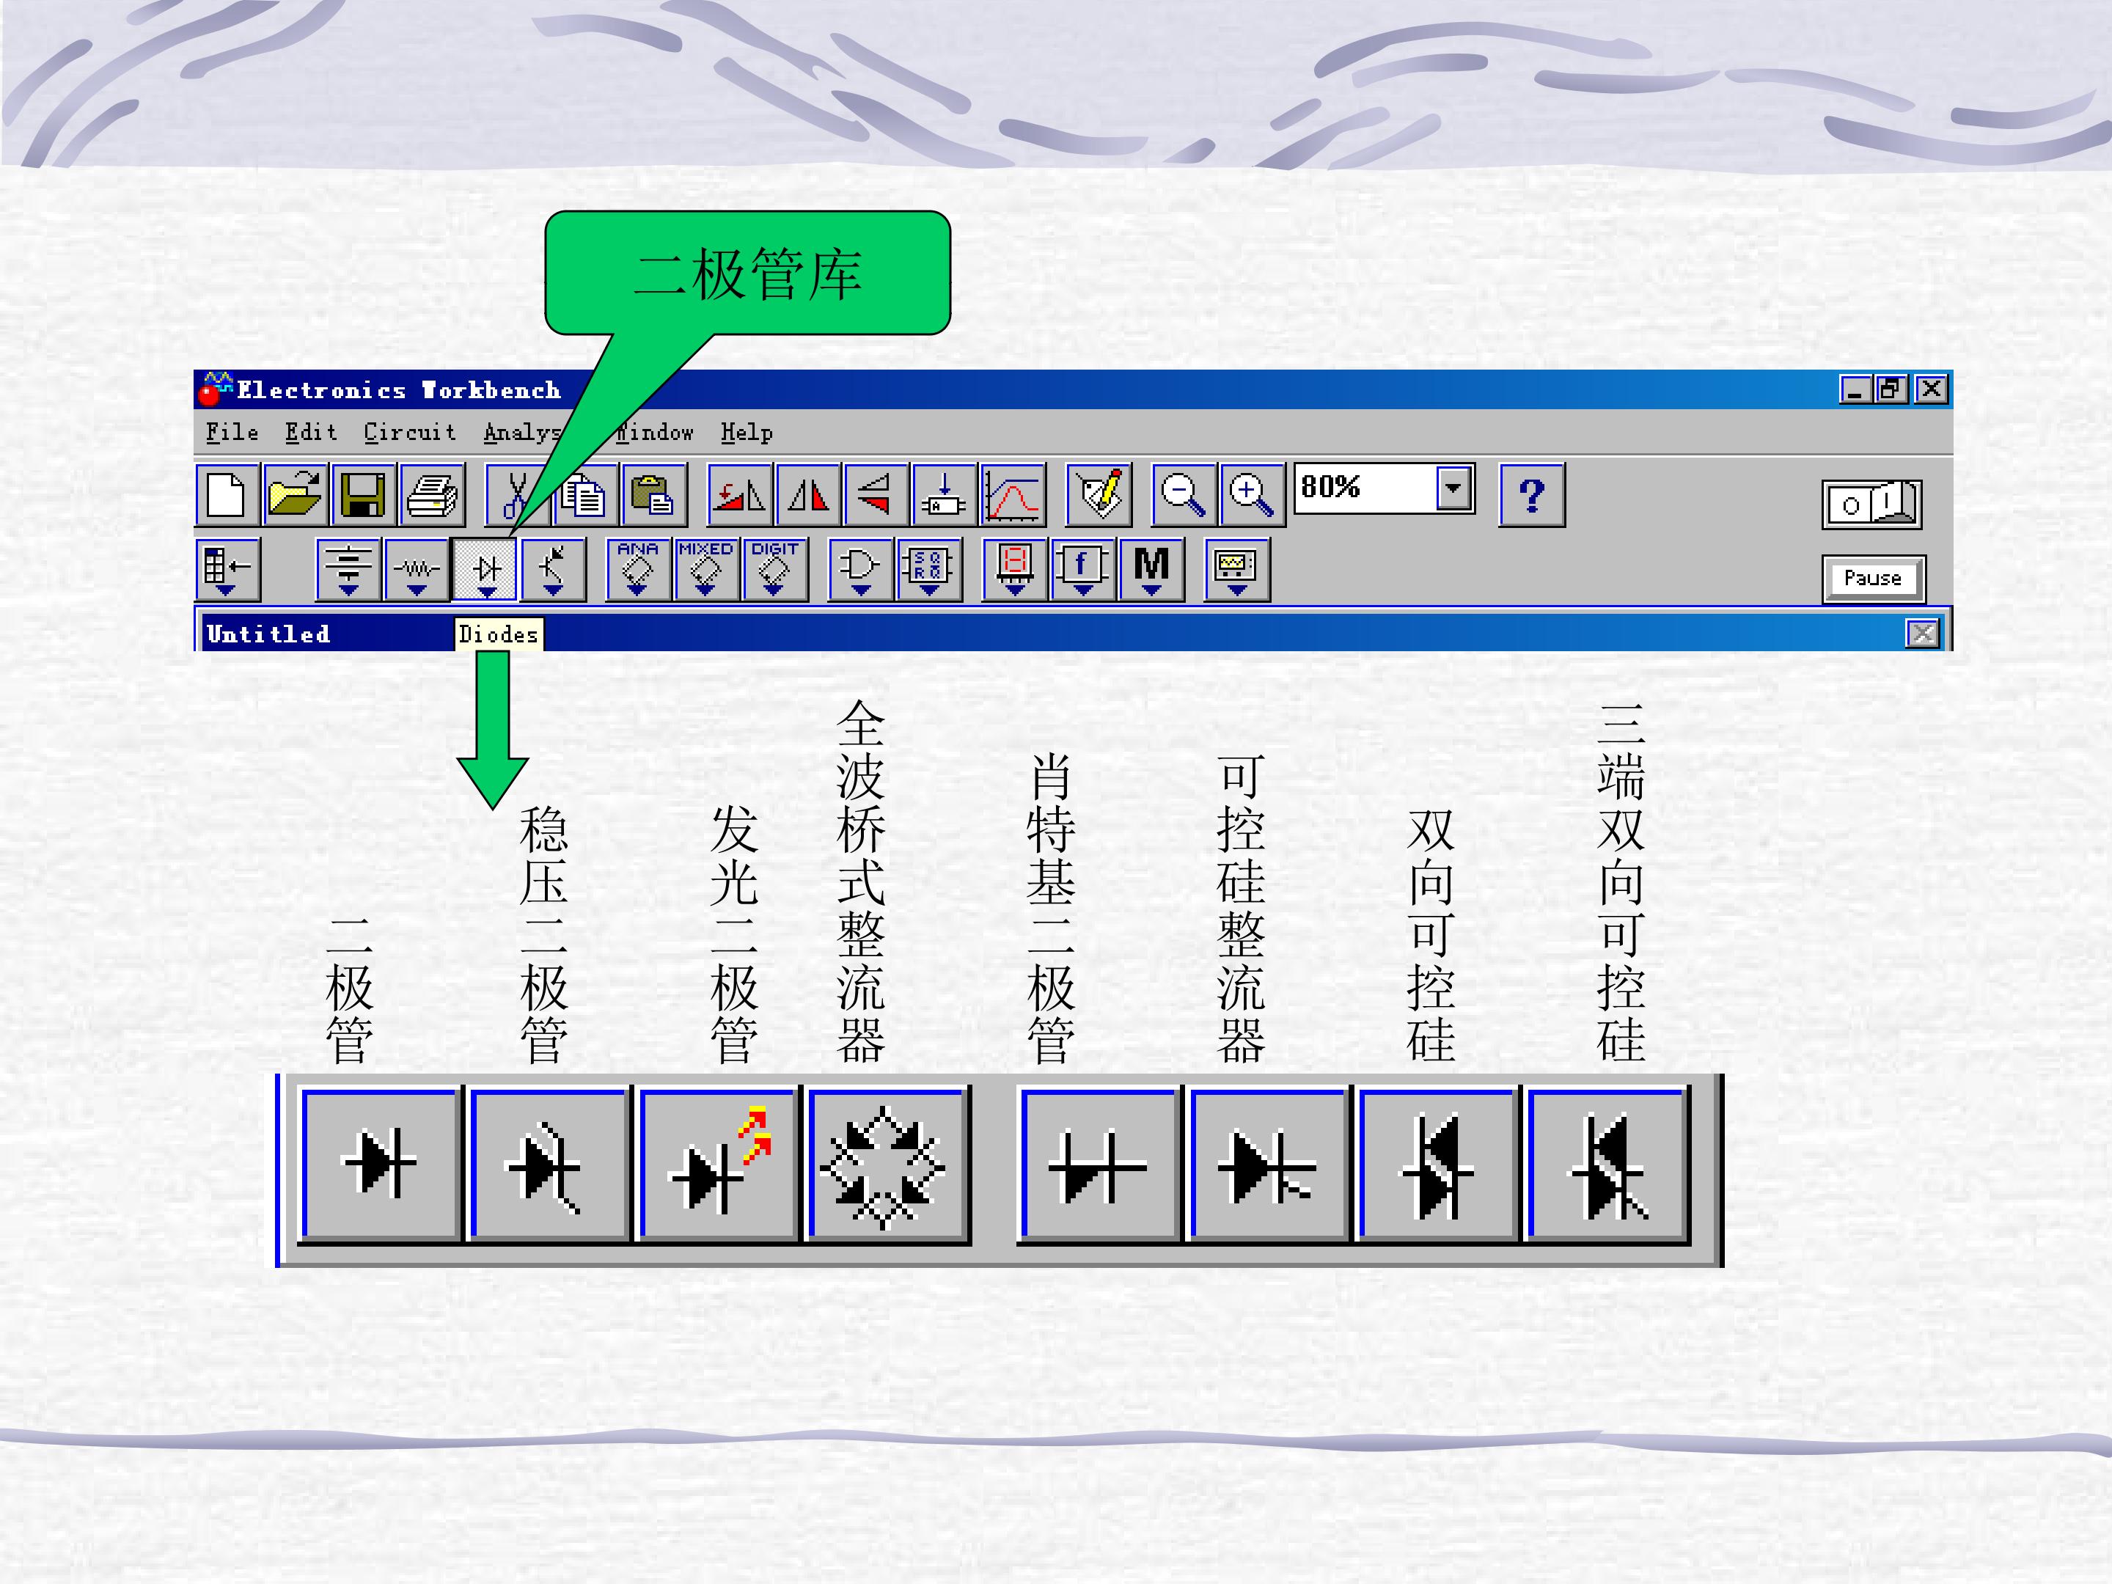Flip the simulation power switch
The width and height of the screenshot is (2112, 1584).
[1871, 504]
